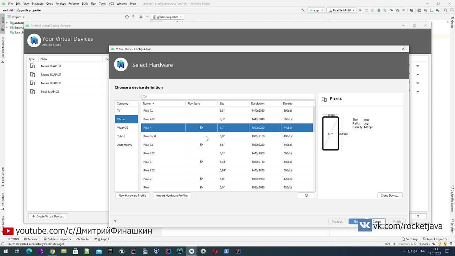The image size is (455, 256).
Task: Click the New Hardware Profile button
Action: [x=132, y=196]
